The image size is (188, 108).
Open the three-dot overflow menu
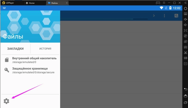[164, 16]
